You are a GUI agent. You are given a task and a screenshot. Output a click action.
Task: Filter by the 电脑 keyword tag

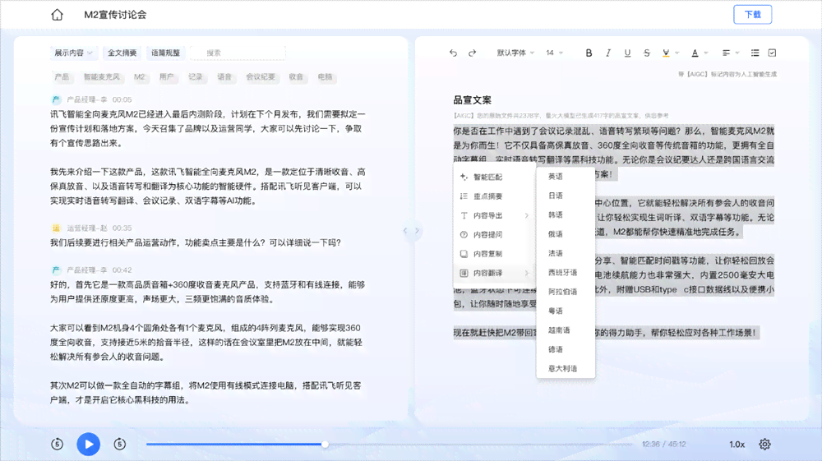(325, 77)
